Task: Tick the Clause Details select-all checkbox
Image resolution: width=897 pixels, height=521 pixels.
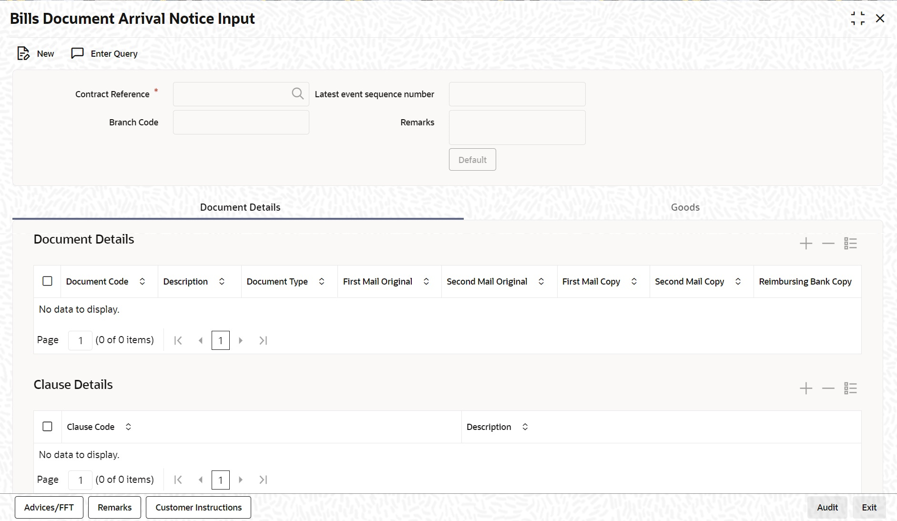Action: click(x=48, y=427)
